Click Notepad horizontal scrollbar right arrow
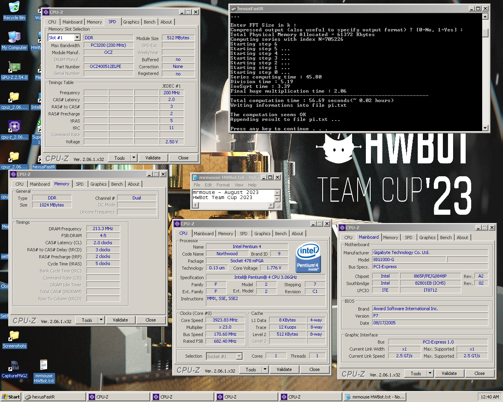 tap(271, 205)
